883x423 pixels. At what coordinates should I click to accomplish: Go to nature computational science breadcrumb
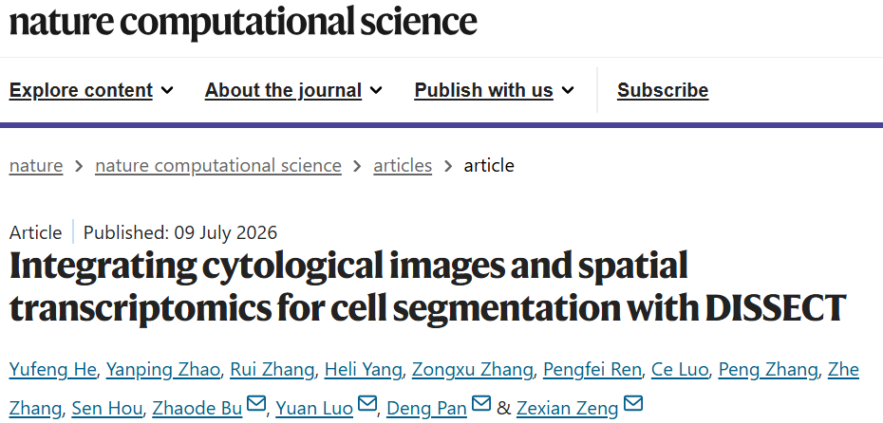click(218, 166)
